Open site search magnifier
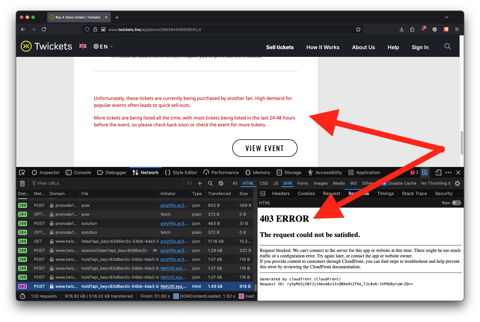Image resolution: width=480 pixels, height=322 pixels. 447,47
